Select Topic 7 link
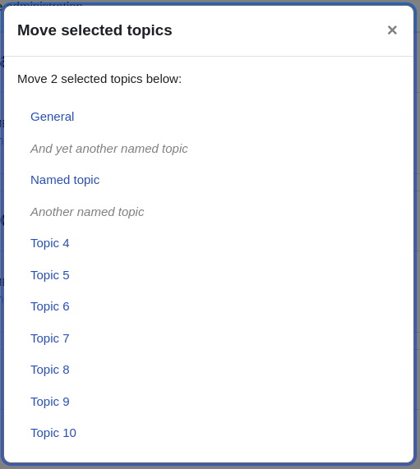 [49, 338]
